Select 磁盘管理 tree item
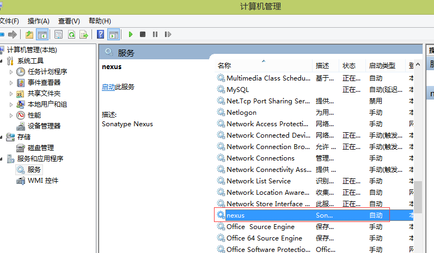Image resolution: width=434 pixels, height=253 pixels. [41, 148]
